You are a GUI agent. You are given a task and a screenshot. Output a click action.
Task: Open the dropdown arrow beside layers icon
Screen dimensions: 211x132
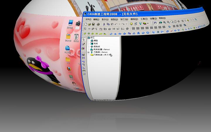coord(148,23)
